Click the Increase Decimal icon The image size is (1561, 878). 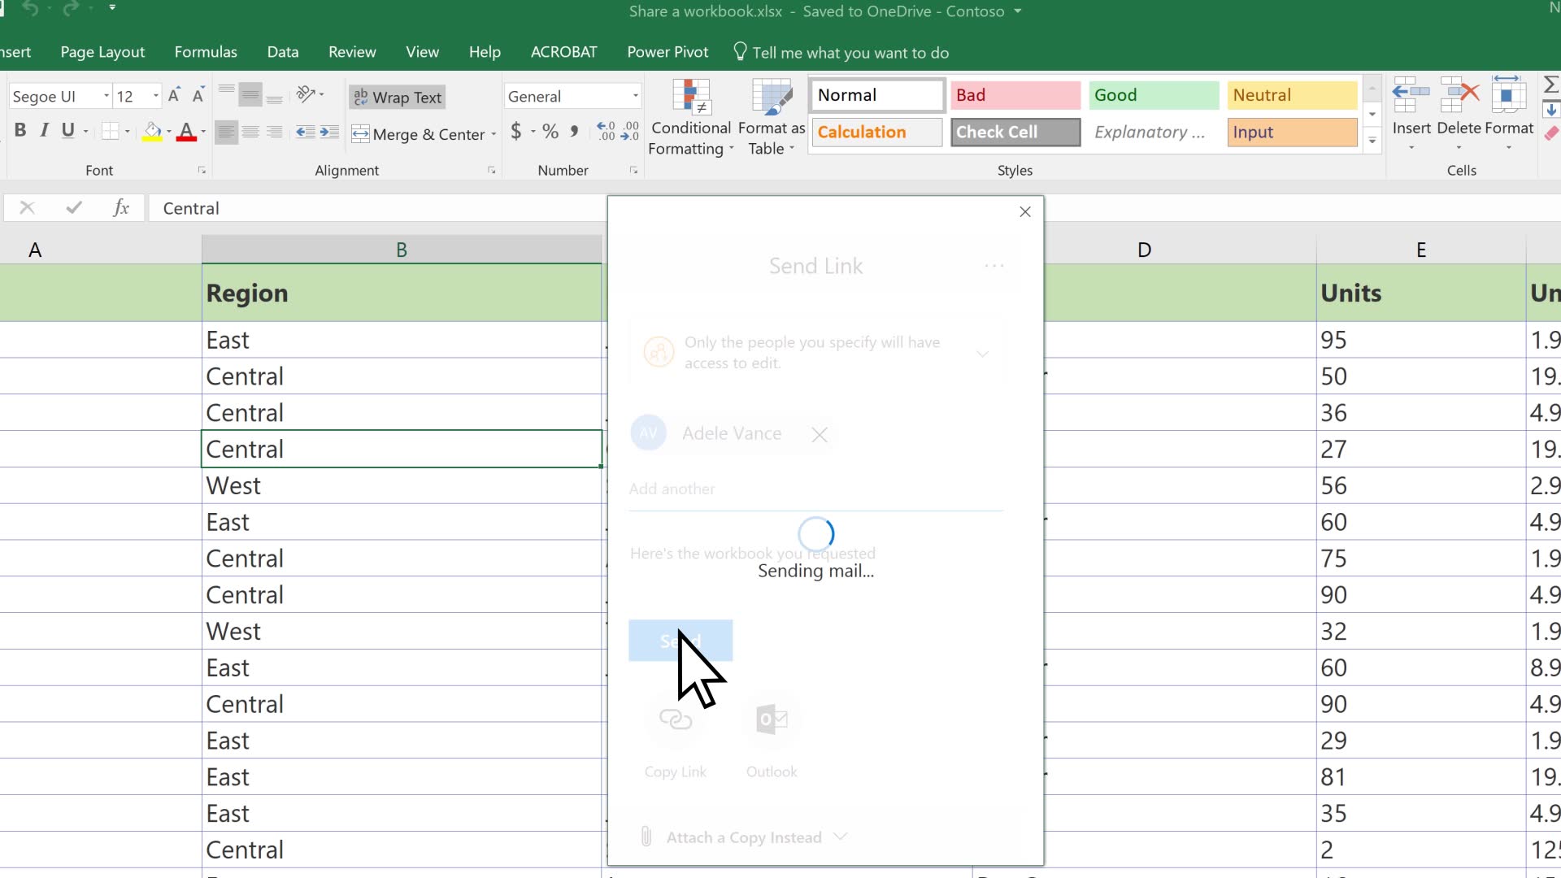602,131
